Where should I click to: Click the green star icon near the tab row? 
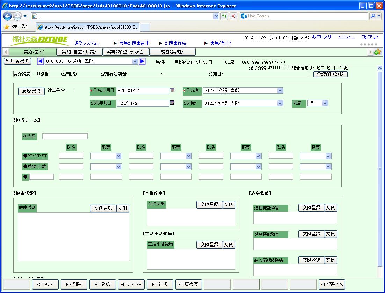coord(377,52)
